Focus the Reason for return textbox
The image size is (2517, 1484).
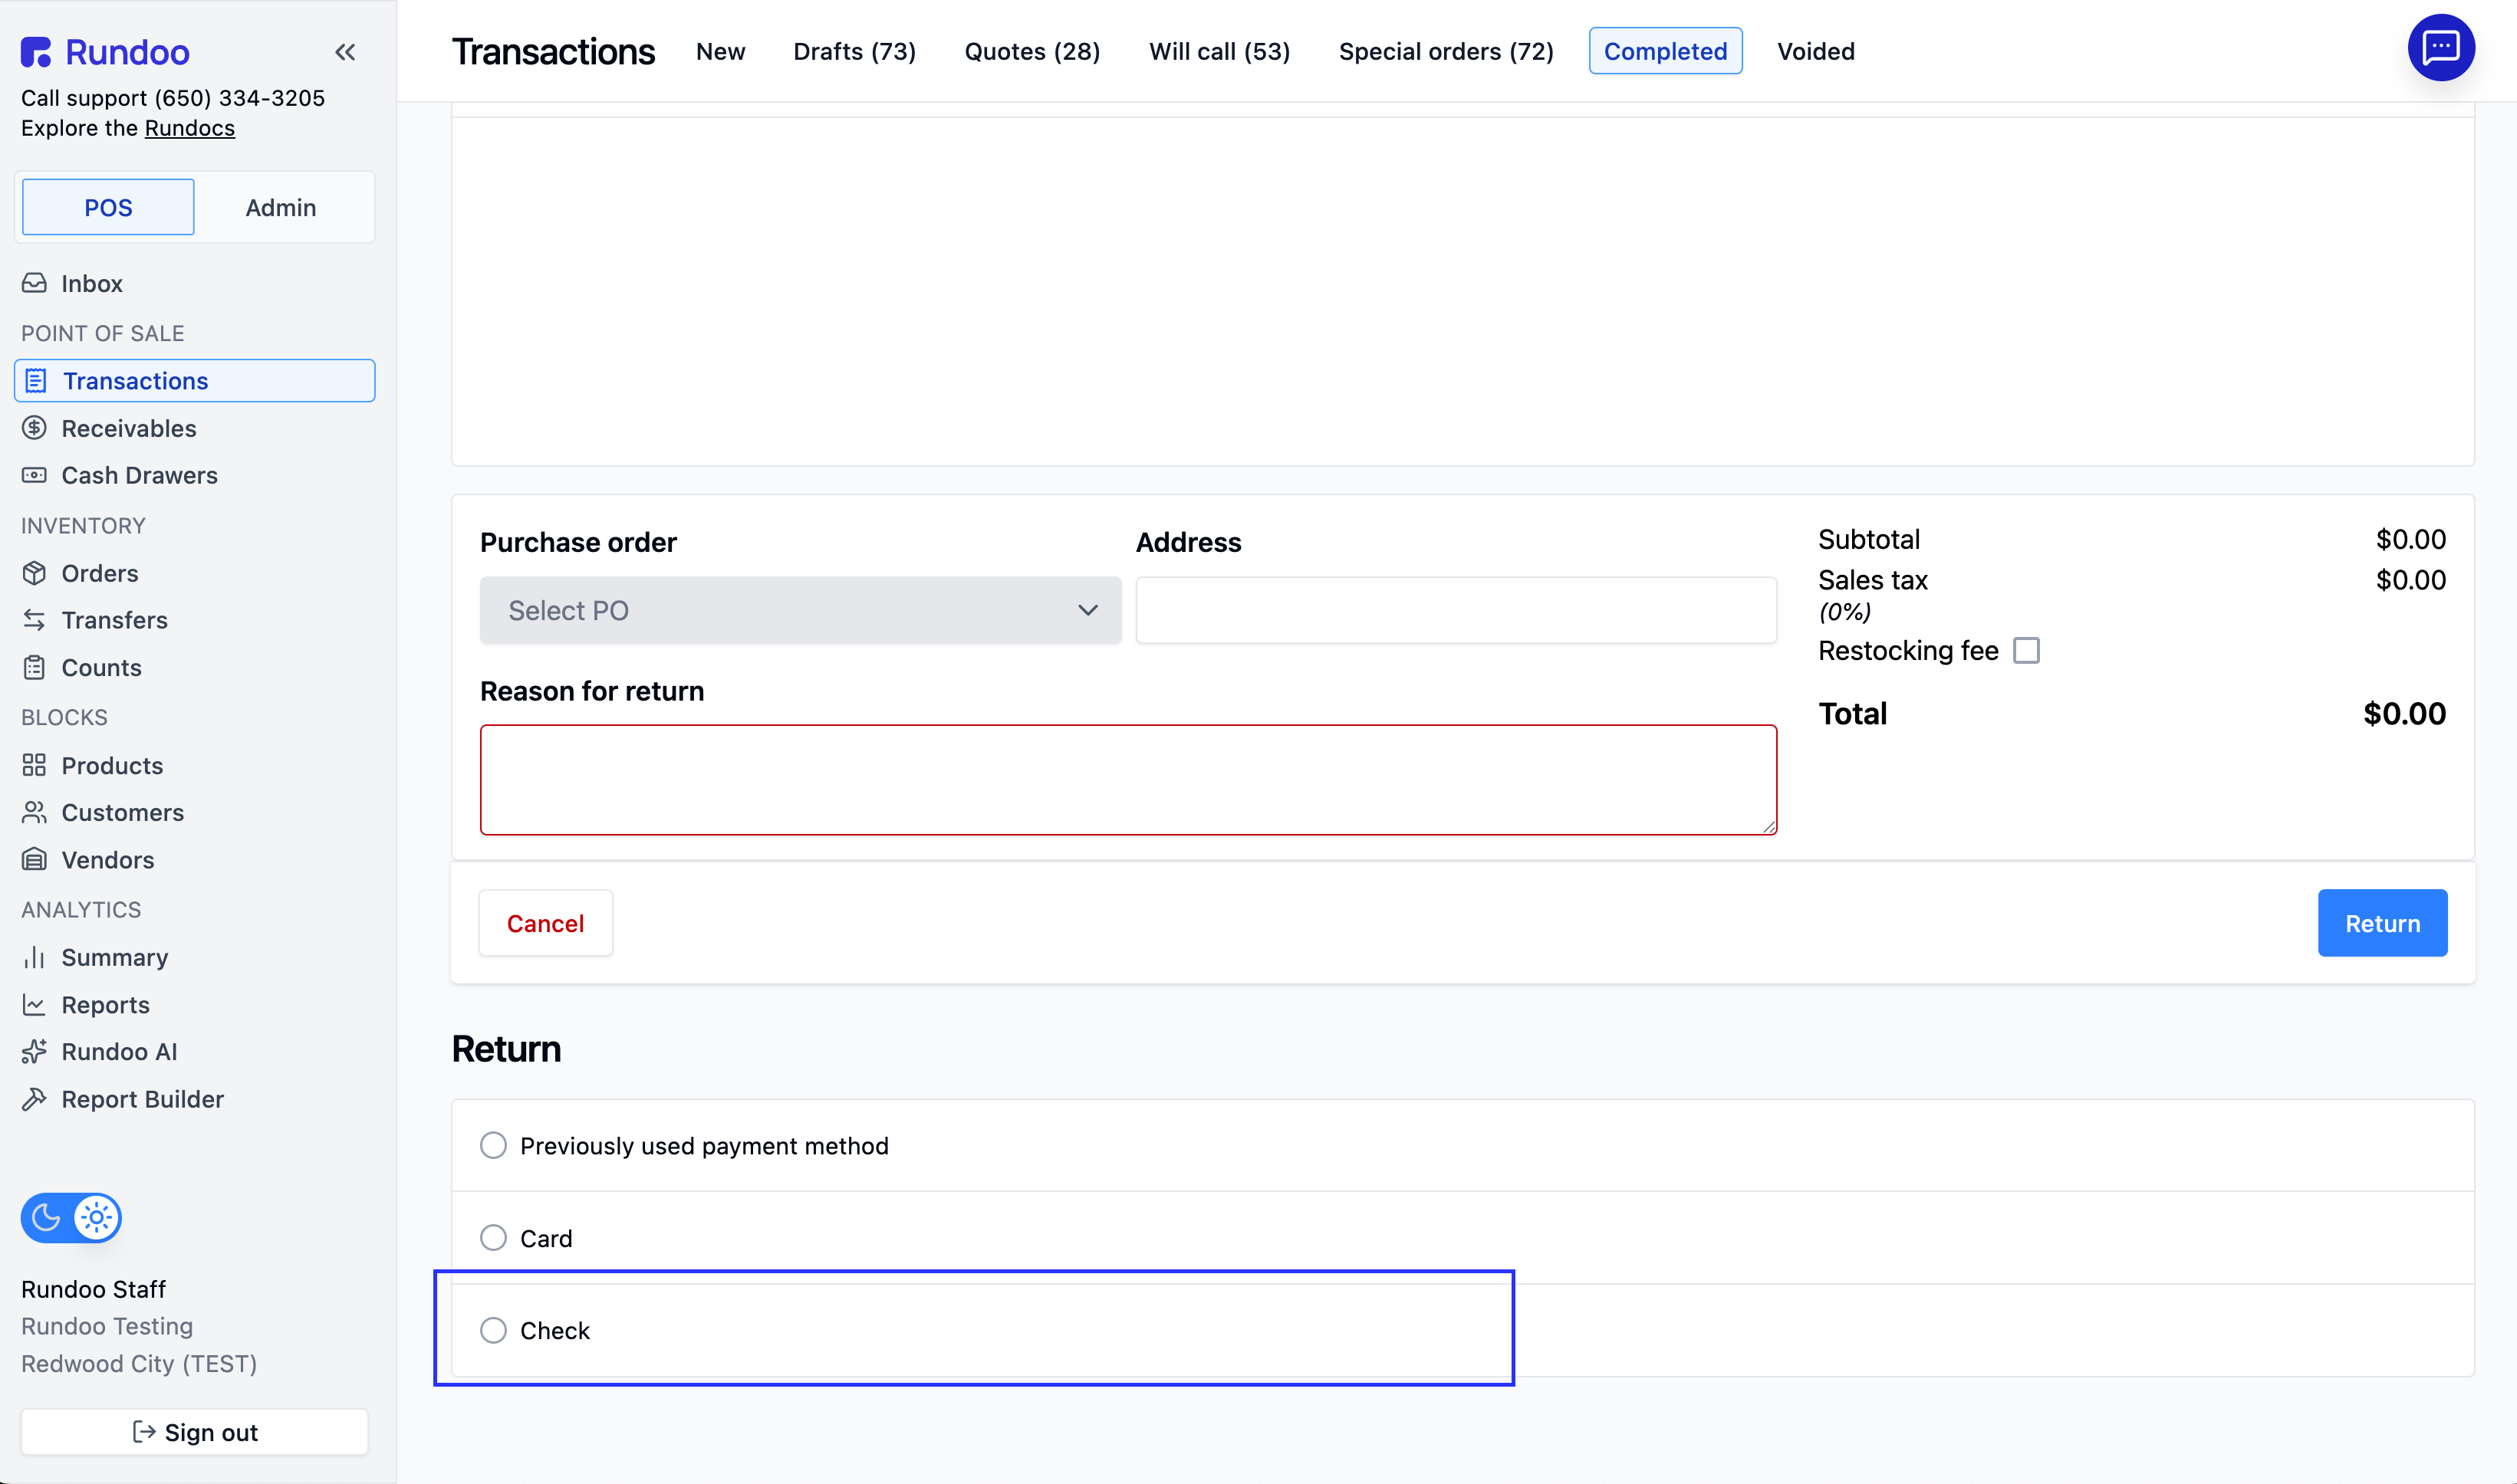[1127, 779]
